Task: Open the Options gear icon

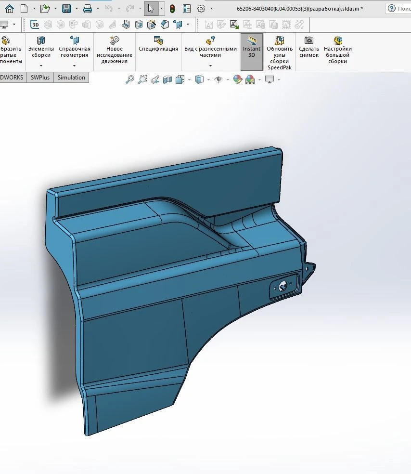Action: click(201, 9)
